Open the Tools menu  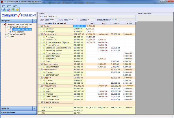tap(9, 6)
